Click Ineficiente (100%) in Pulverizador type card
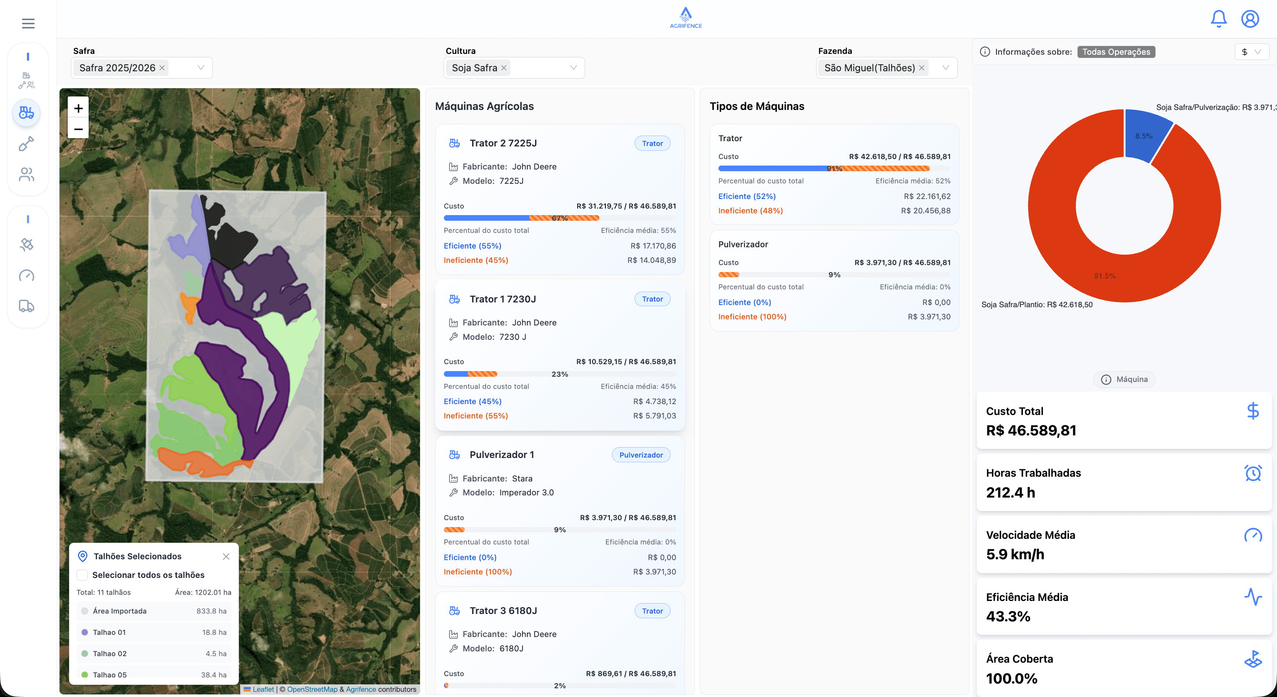Viewport: 1277px width, 697px height. tap(752, 317)
